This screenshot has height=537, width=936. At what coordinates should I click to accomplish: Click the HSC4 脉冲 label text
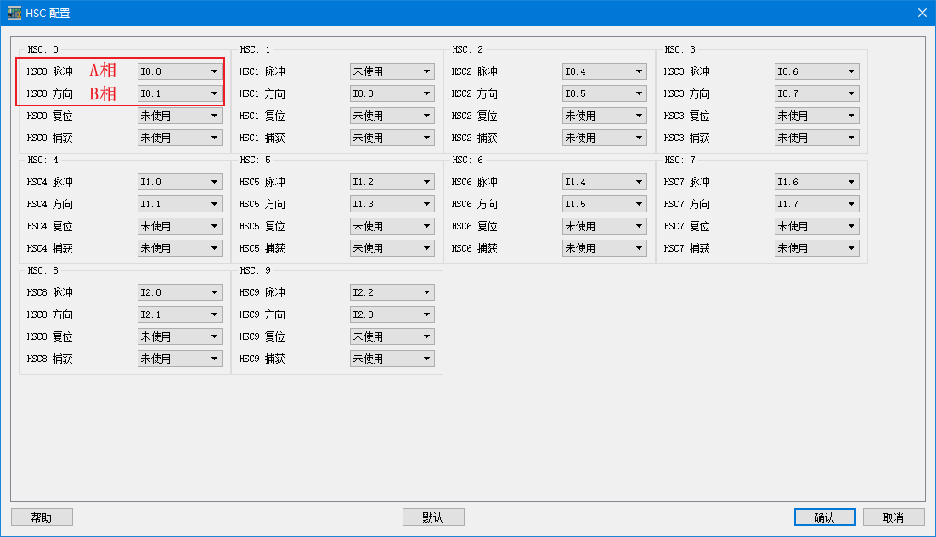coord(50,182)
